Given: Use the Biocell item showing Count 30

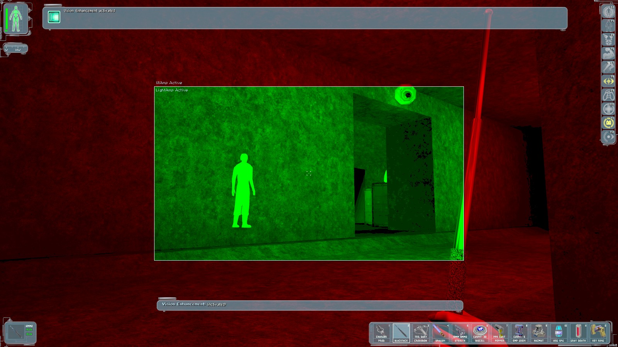Looking at the screenshot, I should click(480, 333).
